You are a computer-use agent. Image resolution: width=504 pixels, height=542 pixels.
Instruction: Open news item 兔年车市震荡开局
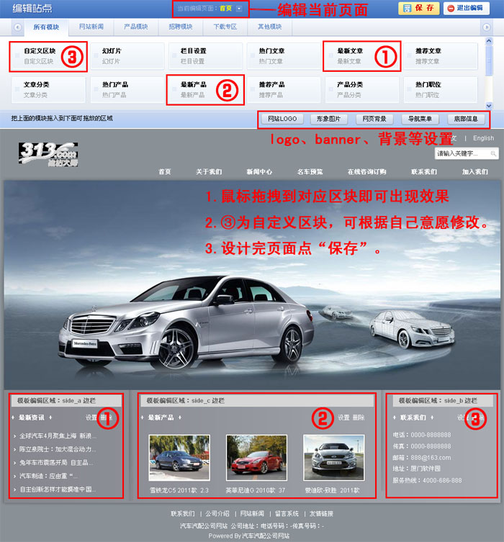coord(56,463)
